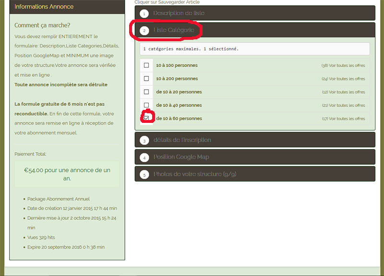Expand the détails de l'inscription section

[255, 140]
